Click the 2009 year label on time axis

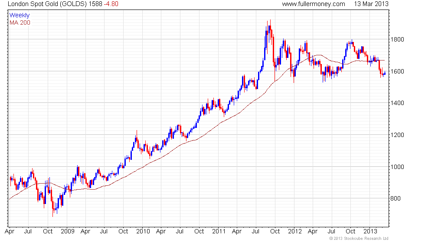(68, 232)
